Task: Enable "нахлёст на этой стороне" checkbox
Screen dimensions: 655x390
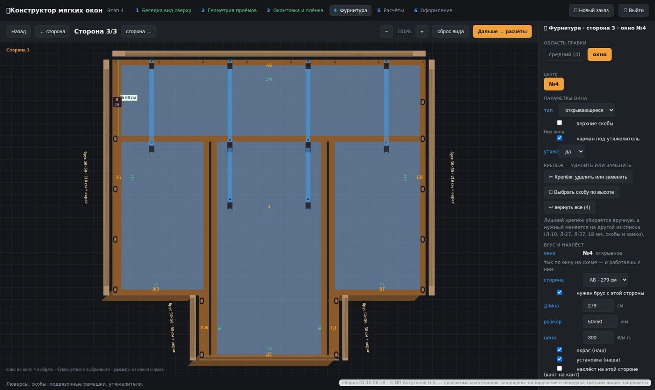Action: tap(559, 368)
